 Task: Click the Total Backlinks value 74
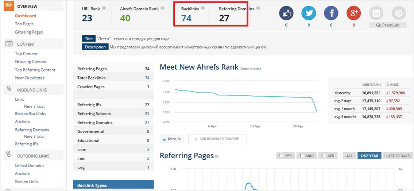tap(147, 78)
